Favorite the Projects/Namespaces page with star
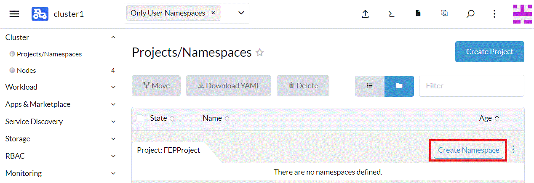 coord(260,53)
